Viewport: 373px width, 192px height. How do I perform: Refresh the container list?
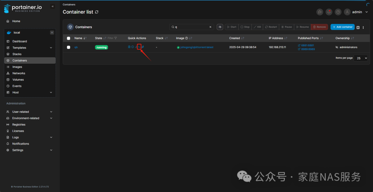click(x=97, y=12)
